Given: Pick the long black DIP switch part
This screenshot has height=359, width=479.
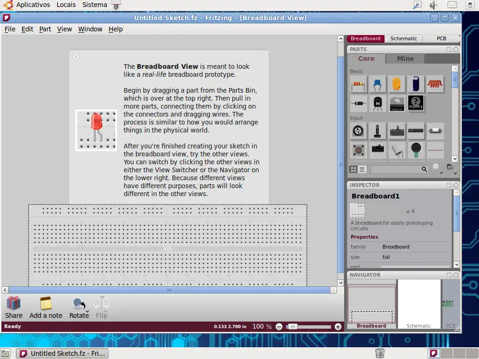Looking at the screenshot, I should pos(416,131).
